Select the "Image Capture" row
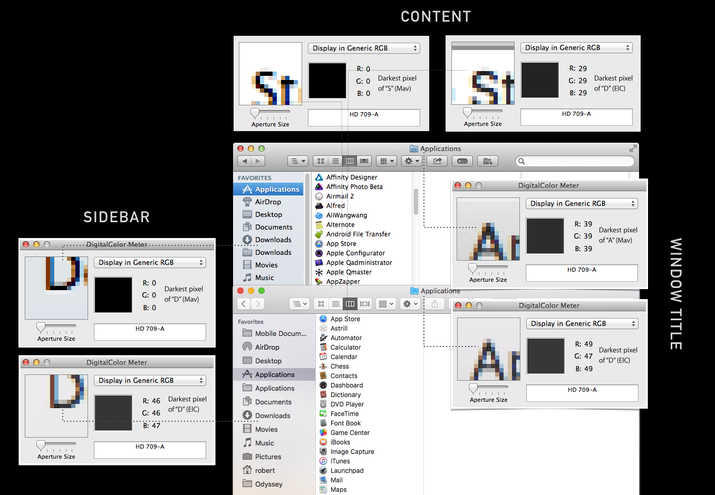 coord(370,452)
